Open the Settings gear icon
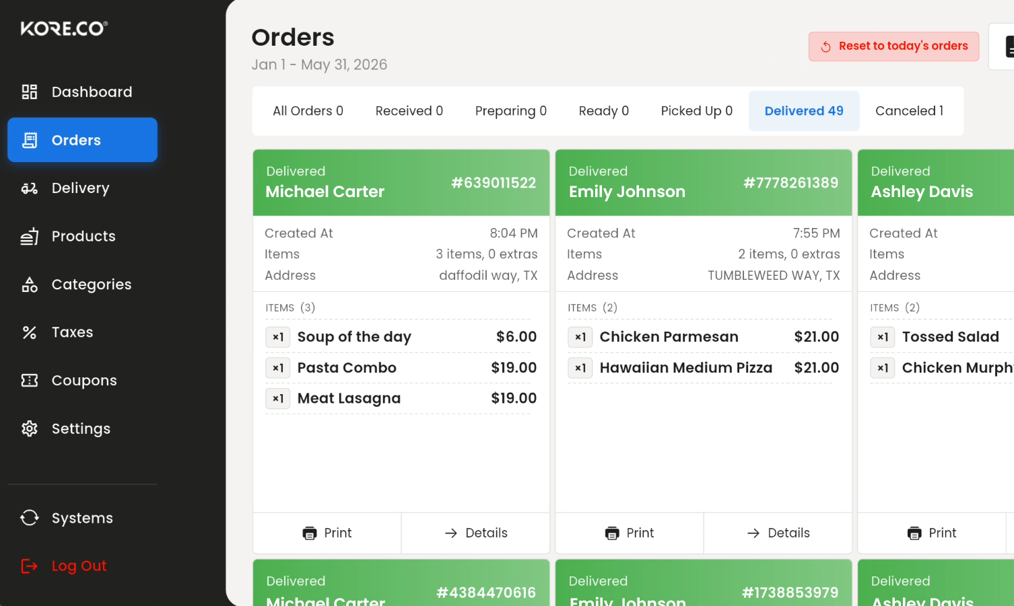Viewport: 1014px width, 606px height. pyautogui.click(x=30, y=428)
